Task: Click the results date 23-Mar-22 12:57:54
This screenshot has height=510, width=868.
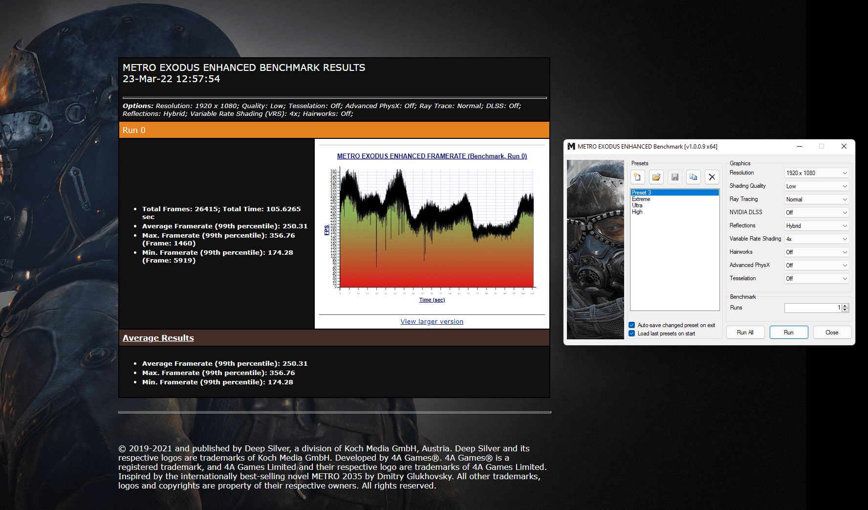Action: click(x=171, y=79)
